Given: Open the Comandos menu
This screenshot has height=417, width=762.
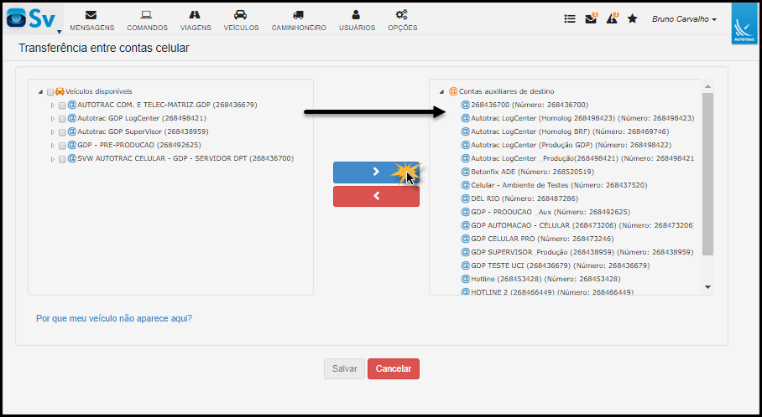Looking at the screenshot, I should pos(147,21).
